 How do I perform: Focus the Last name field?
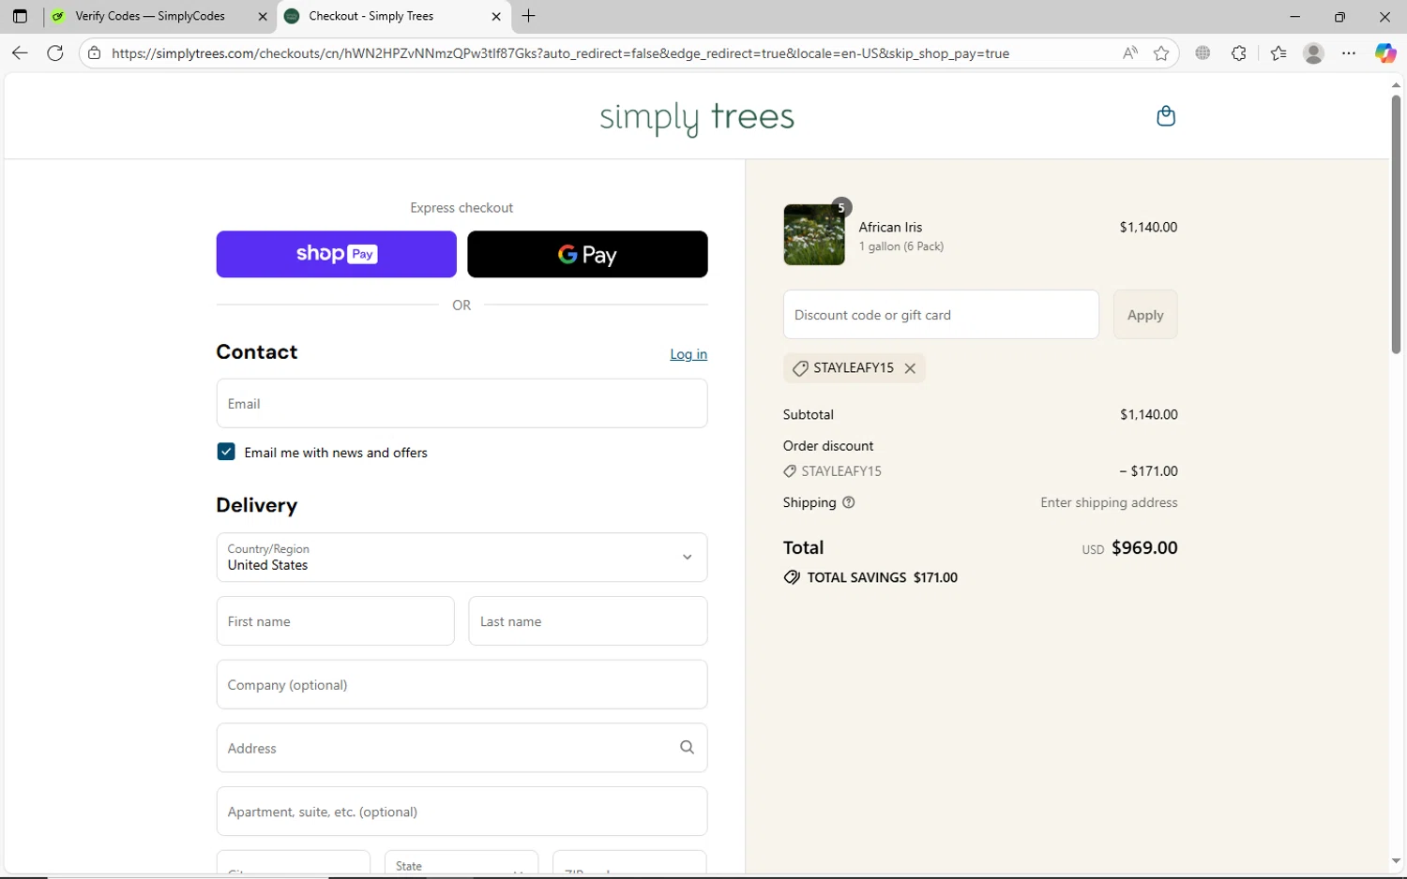(588, 621)
